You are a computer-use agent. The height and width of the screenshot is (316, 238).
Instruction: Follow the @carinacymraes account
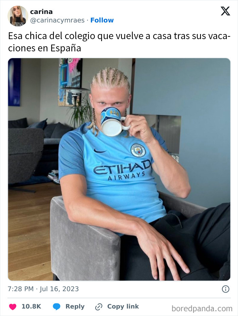point(102,20)
